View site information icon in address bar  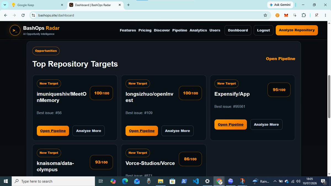[33, 15]
